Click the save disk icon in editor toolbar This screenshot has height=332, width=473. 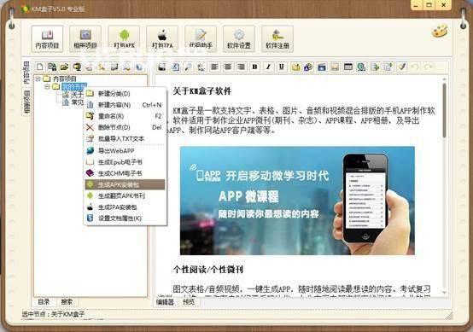pyautogui.click(x=162, y=67)
